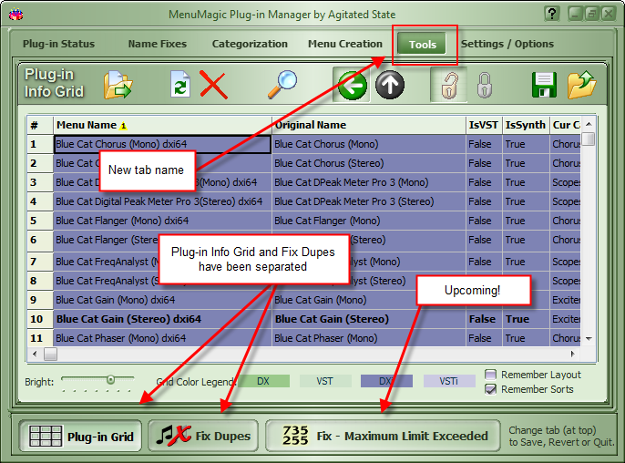625x463 pixels.
Task: Toggle the Remember Sorts checkbox
Action: [x=490, y=389]
